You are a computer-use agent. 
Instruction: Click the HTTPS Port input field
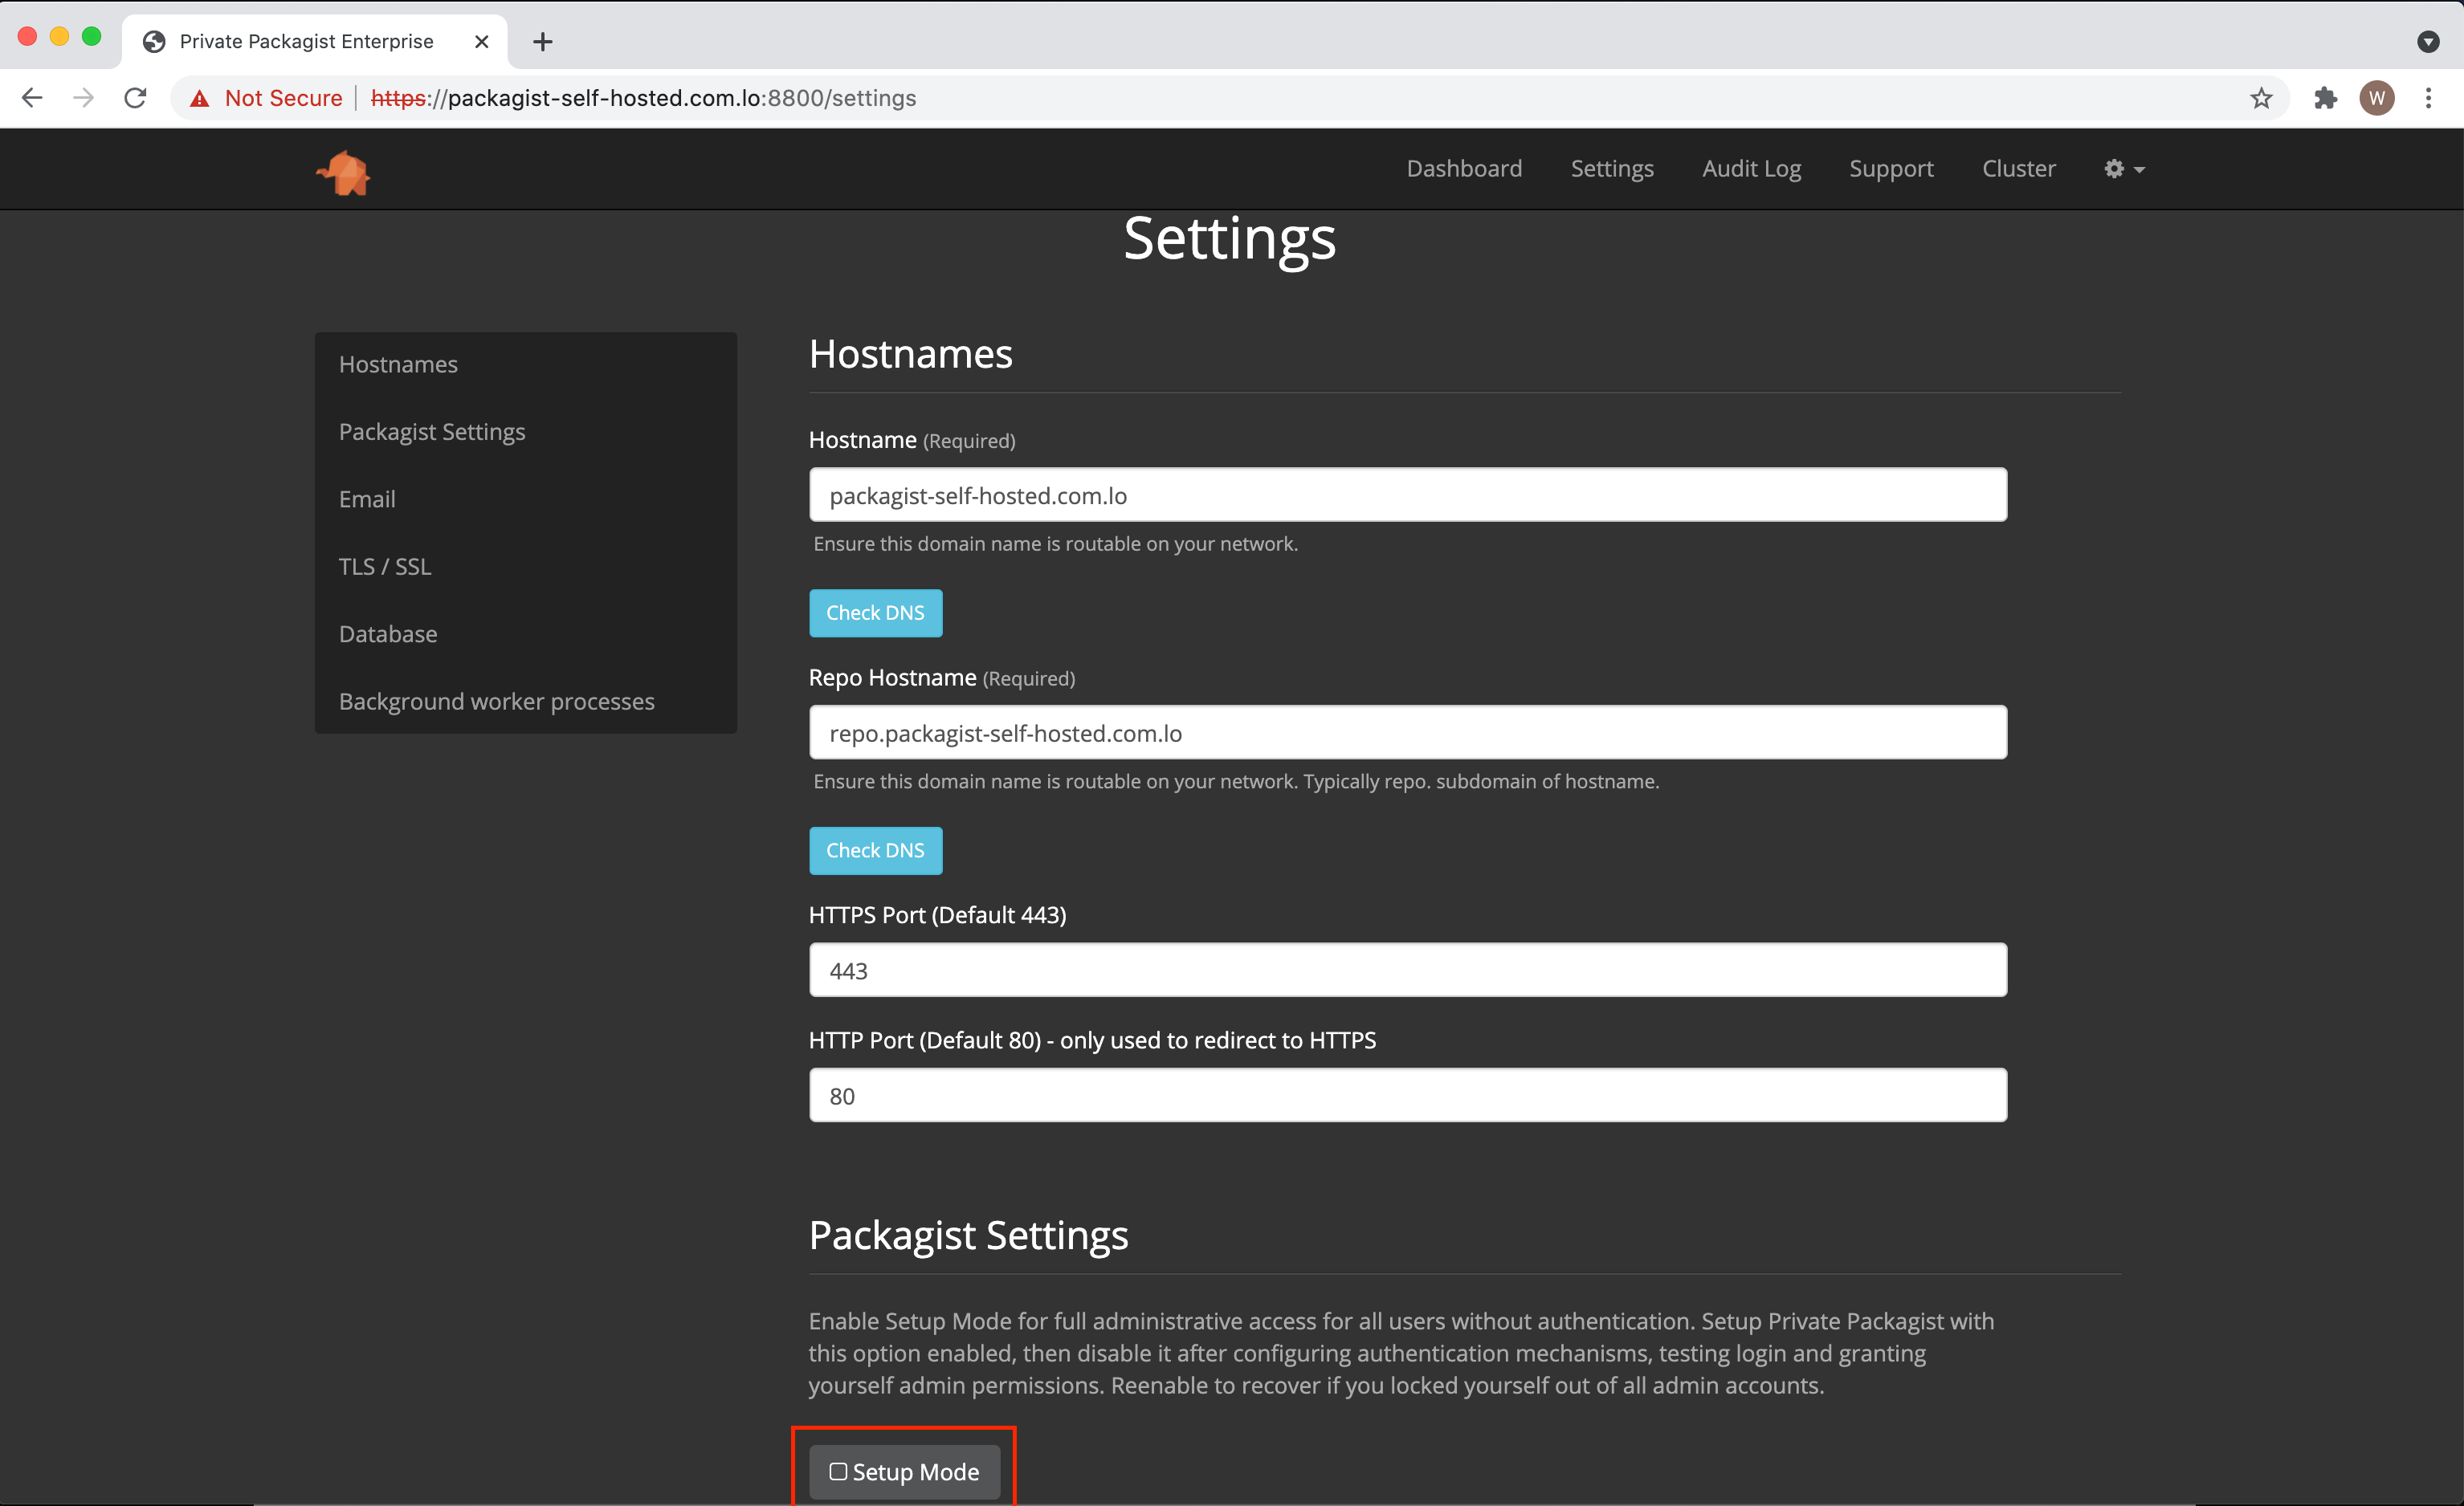[1408, 971]
